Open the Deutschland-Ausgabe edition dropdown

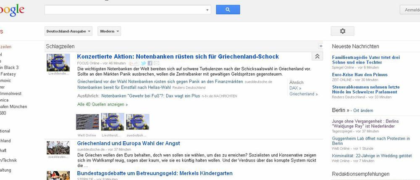(x=68, y=31)
